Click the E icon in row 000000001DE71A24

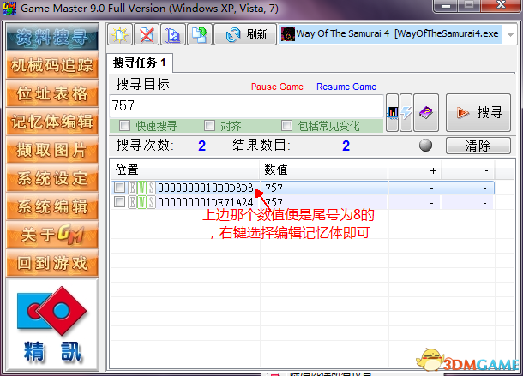132,202
